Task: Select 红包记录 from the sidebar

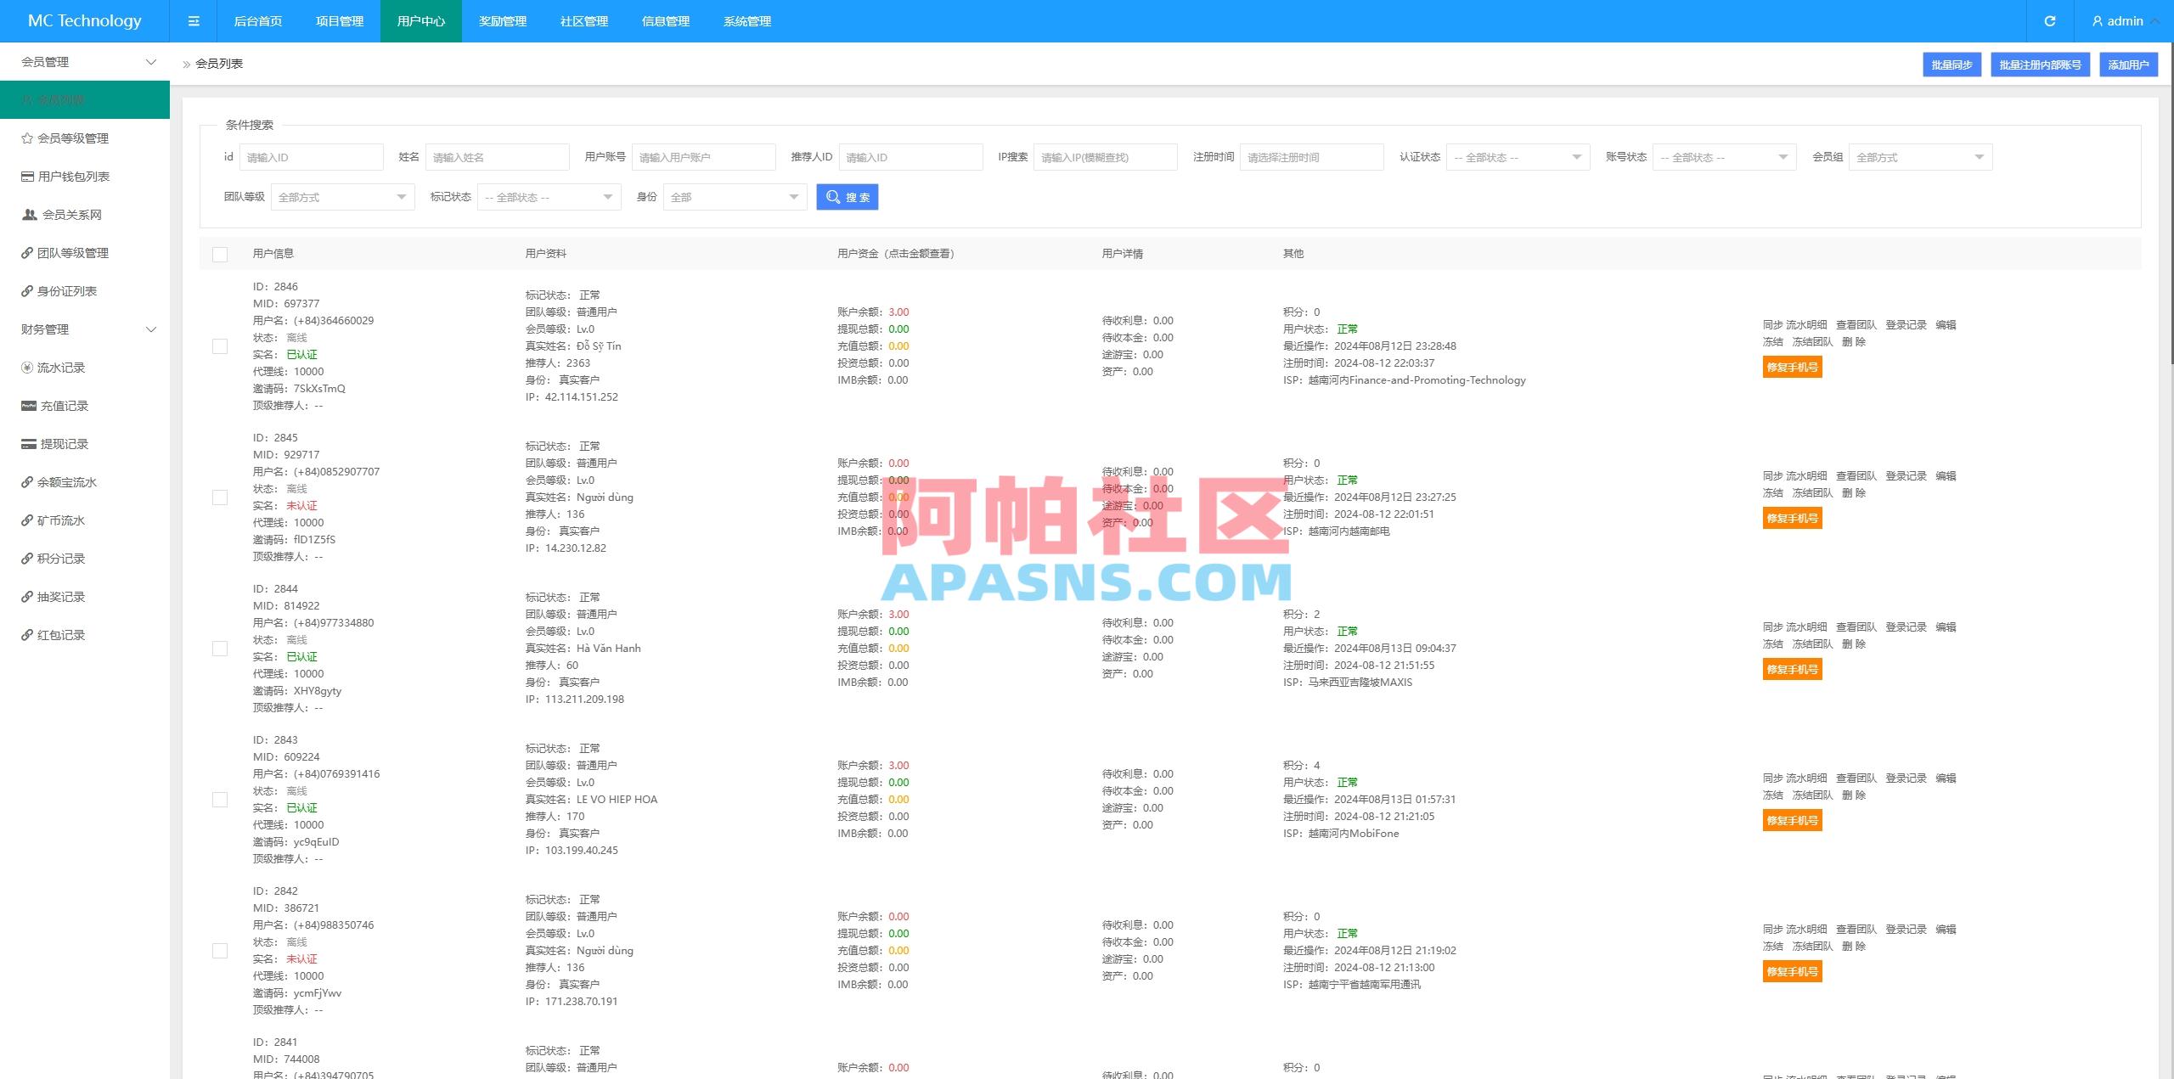Action: pos(59,635)
